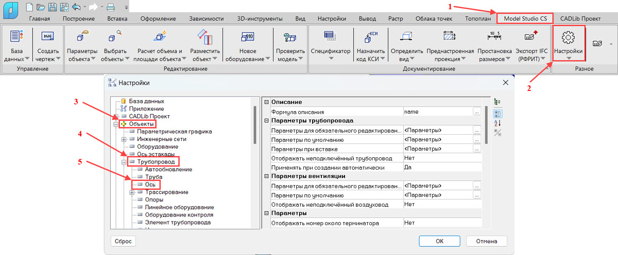The width and height of the screenshot is (618, 255).
Task: Click the Save diskette icon
Action: pyautogui.click(x=52, y=6)
